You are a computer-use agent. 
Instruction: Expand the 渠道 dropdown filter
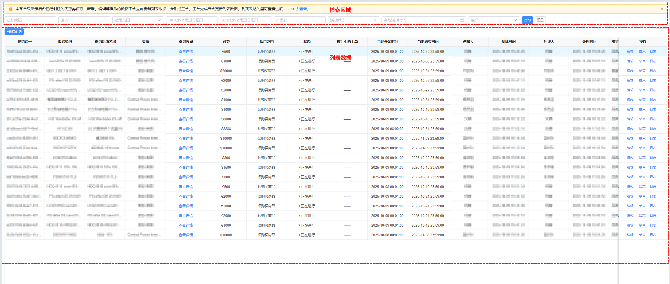(84, 20)
